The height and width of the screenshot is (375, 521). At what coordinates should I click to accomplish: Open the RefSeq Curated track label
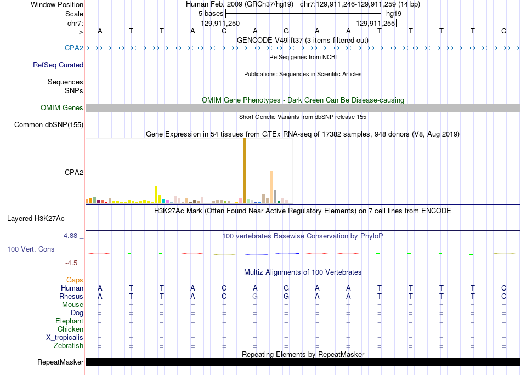pos(58,65)
